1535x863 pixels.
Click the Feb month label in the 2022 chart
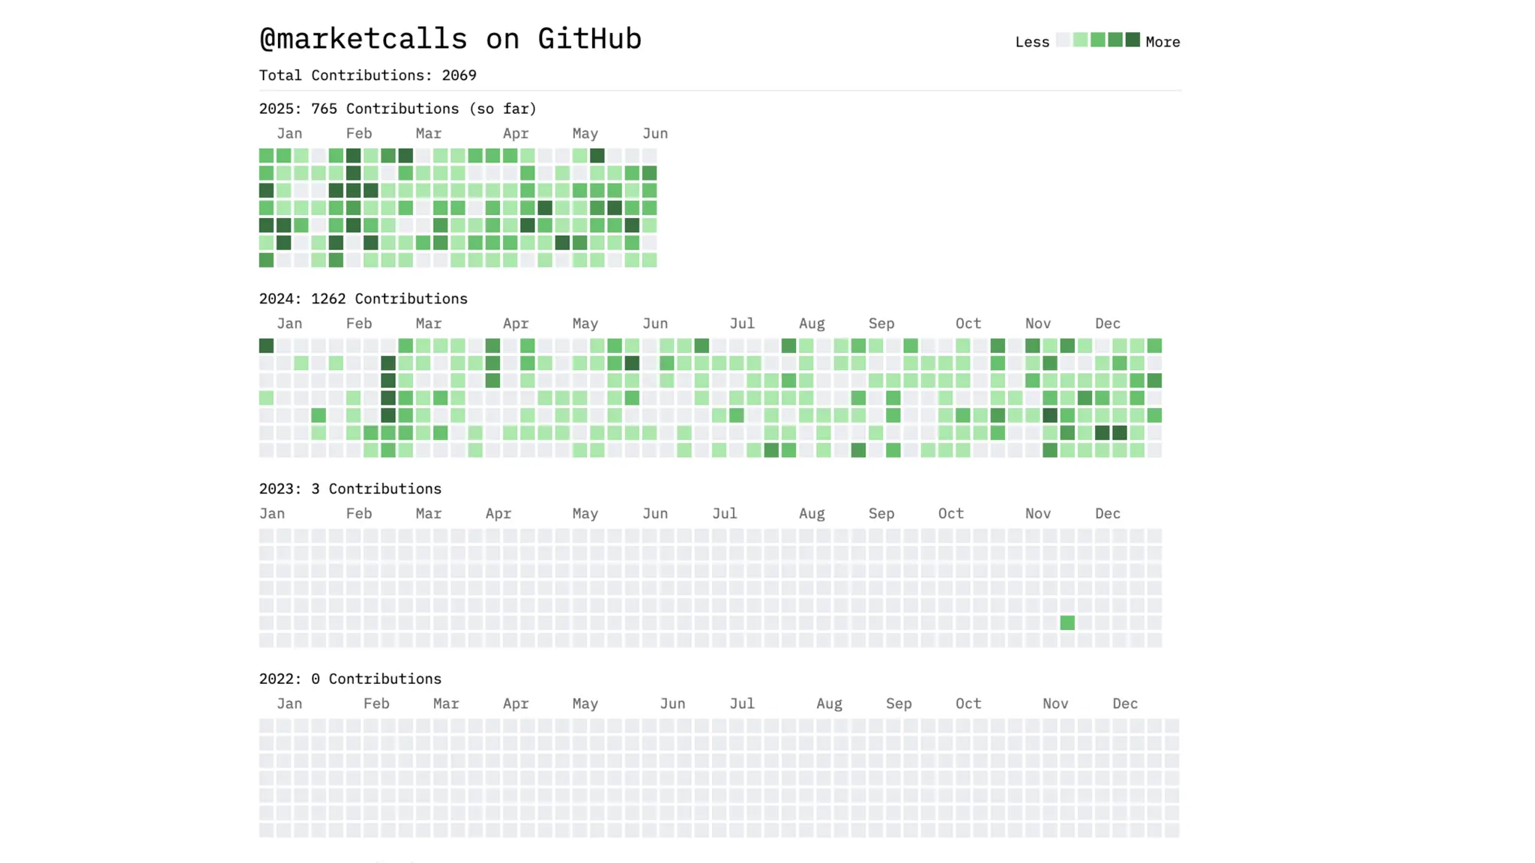tap(376, 703)
